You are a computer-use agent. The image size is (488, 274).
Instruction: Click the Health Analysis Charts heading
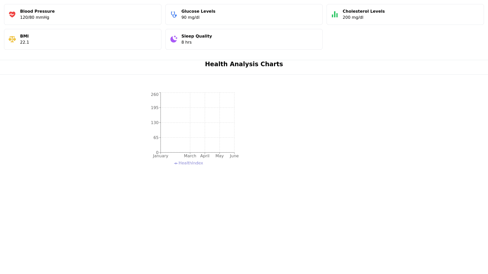click(244, 64)
